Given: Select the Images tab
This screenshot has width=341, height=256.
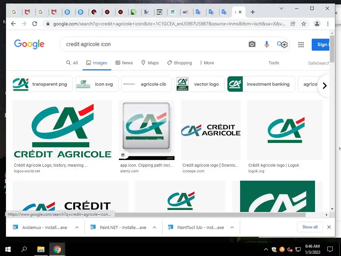Looking at the screenshot, I should point(97,63).
